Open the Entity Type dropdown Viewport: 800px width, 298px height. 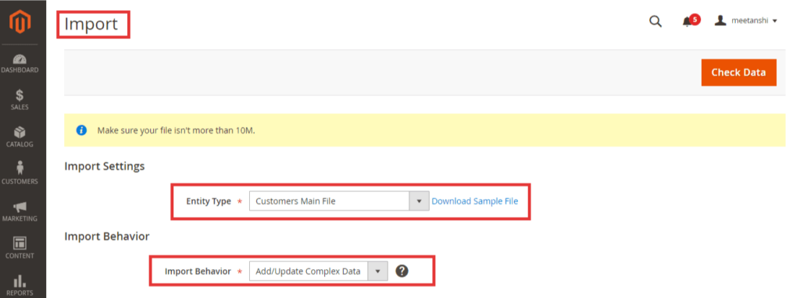click(x=339, y=201)
